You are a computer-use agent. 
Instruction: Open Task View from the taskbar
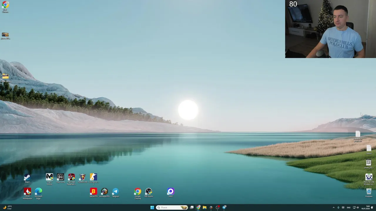(x=192, y=207)
